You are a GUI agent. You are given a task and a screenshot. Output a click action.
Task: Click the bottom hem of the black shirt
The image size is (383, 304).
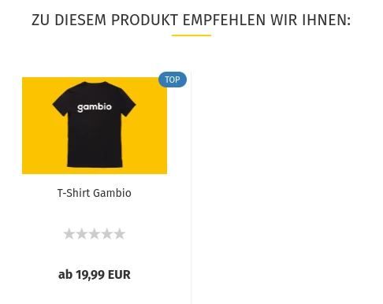point(95,165)
